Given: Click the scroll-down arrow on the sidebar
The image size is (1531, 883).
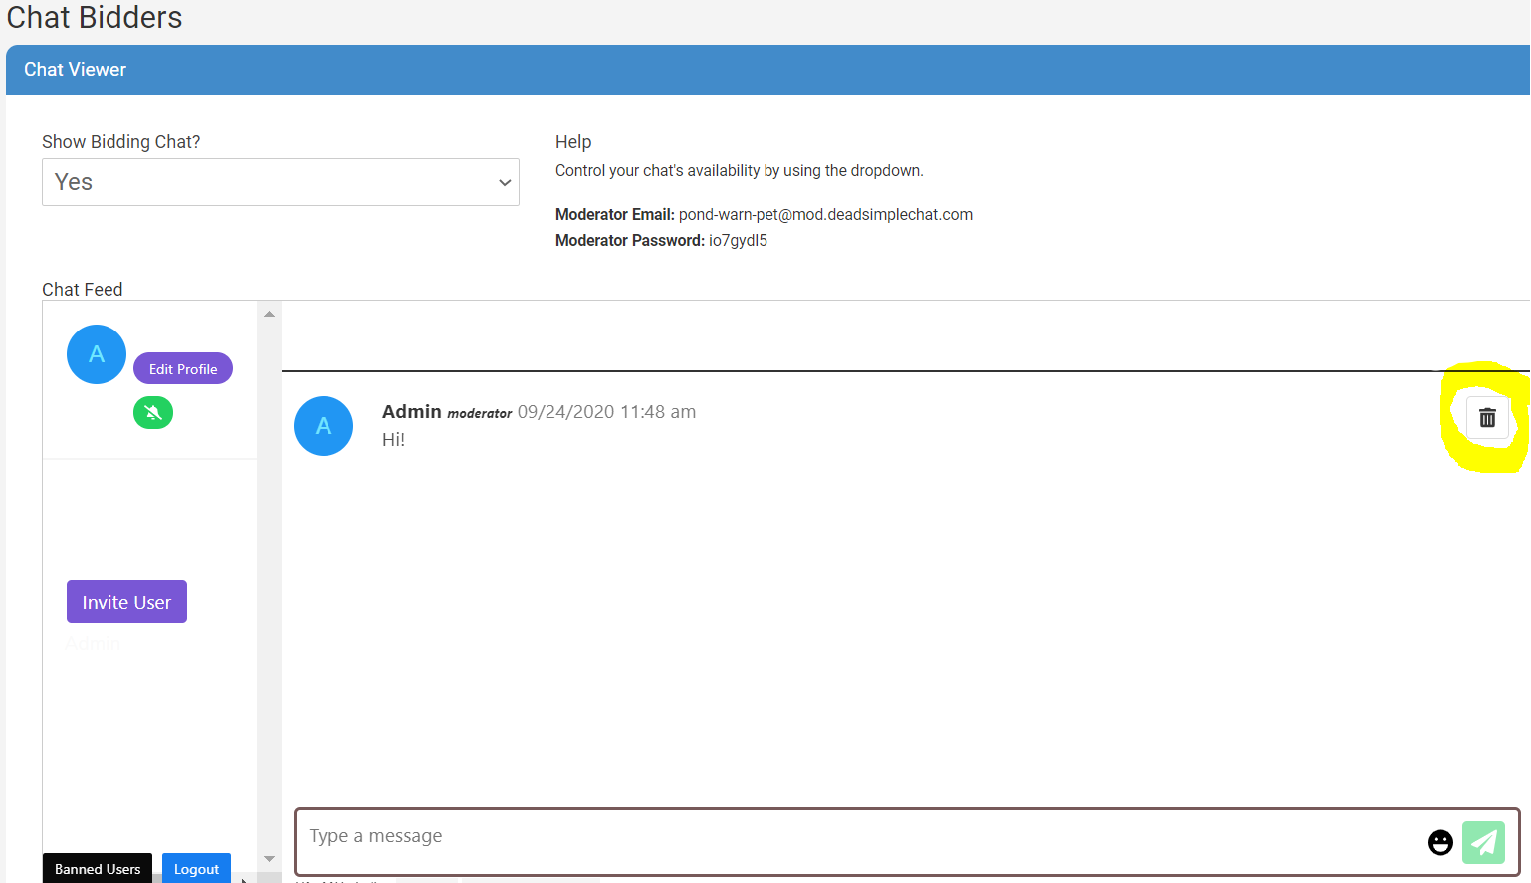Looking at the screenshot, I should tap(269, 857).
